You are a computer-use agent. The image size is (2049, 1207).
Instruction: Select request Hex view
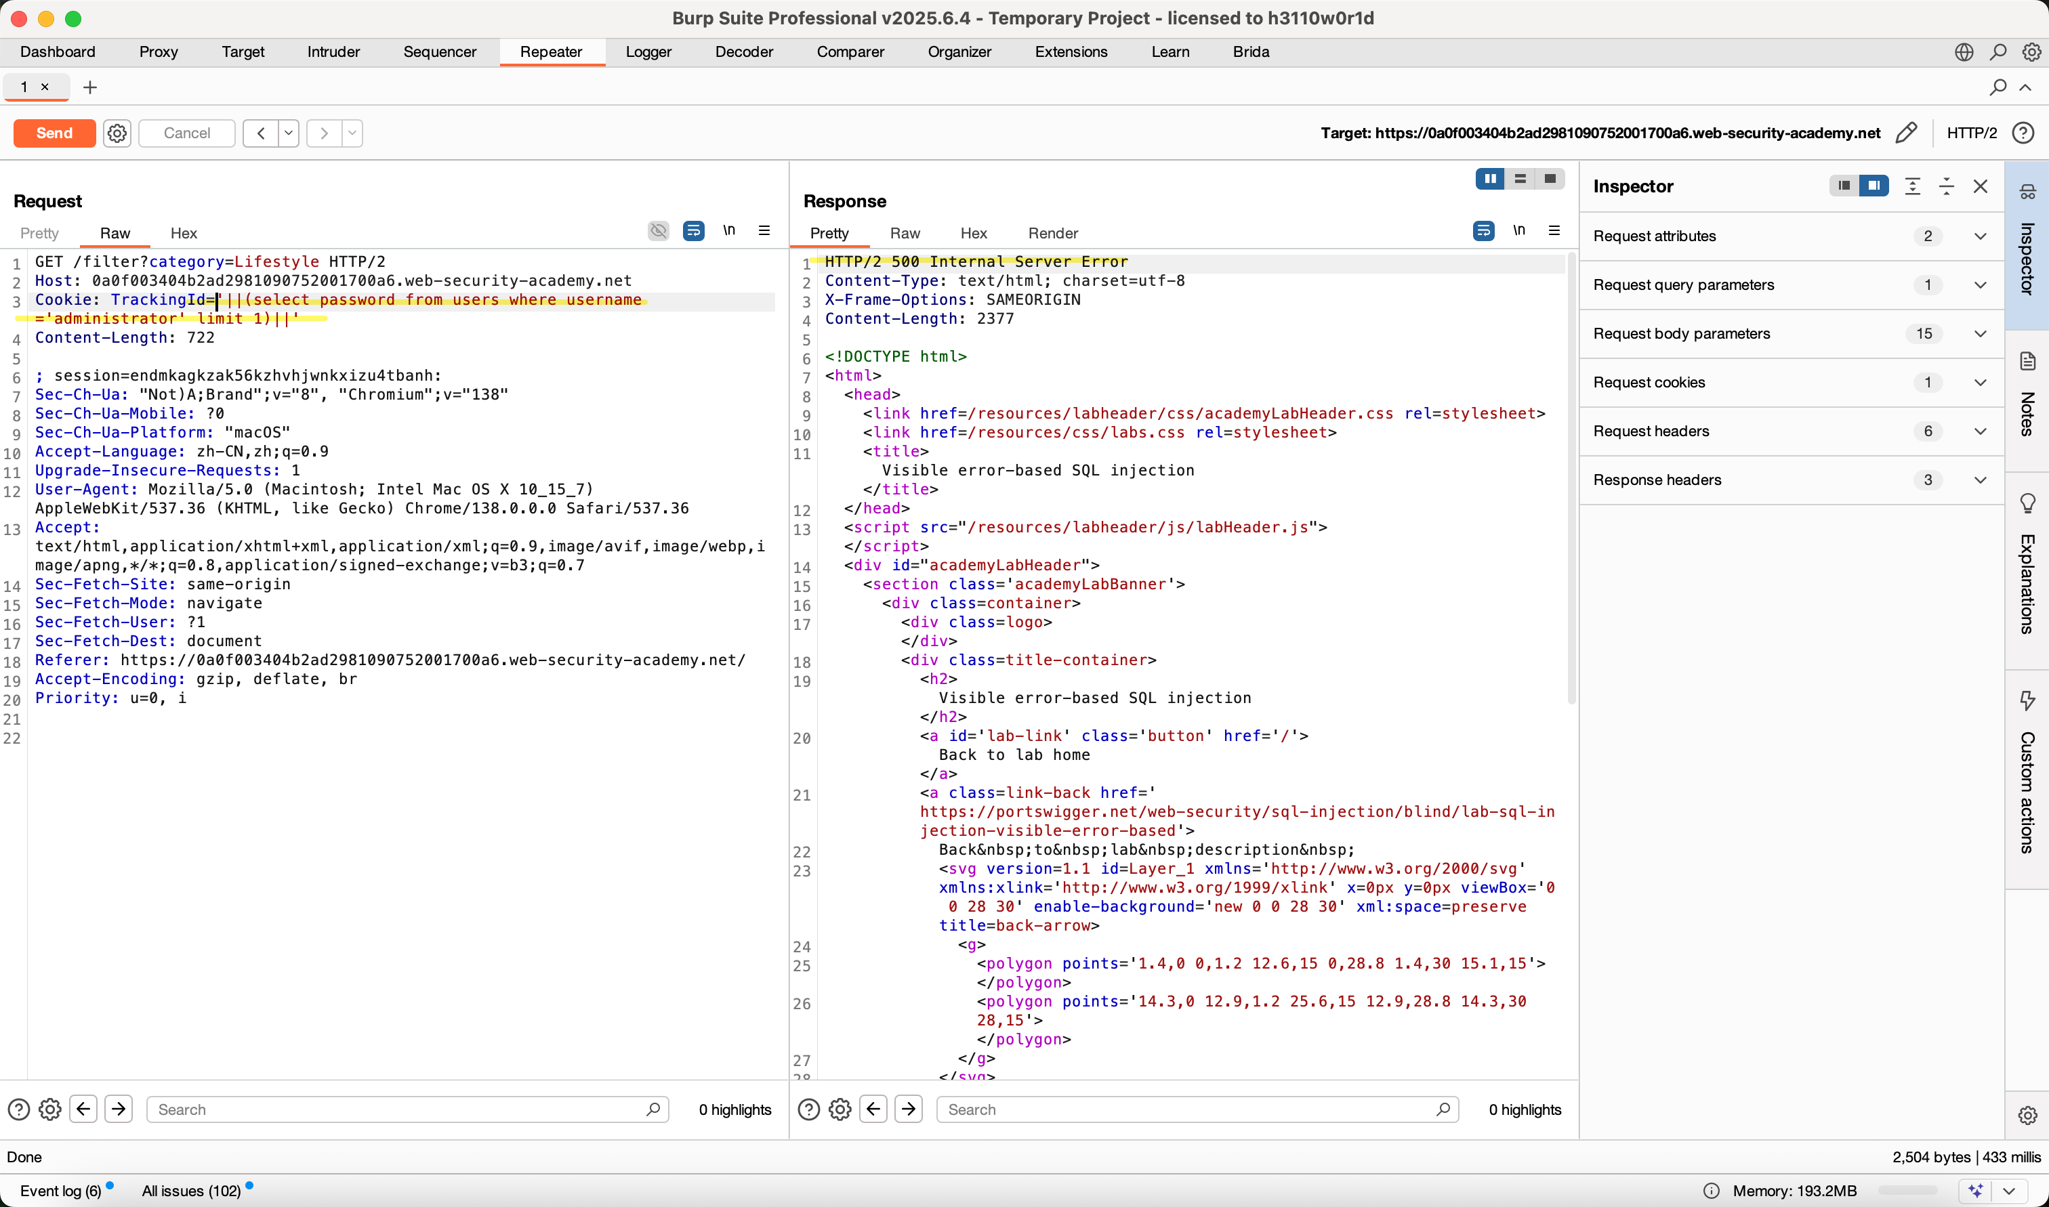(x=184, y=234)
